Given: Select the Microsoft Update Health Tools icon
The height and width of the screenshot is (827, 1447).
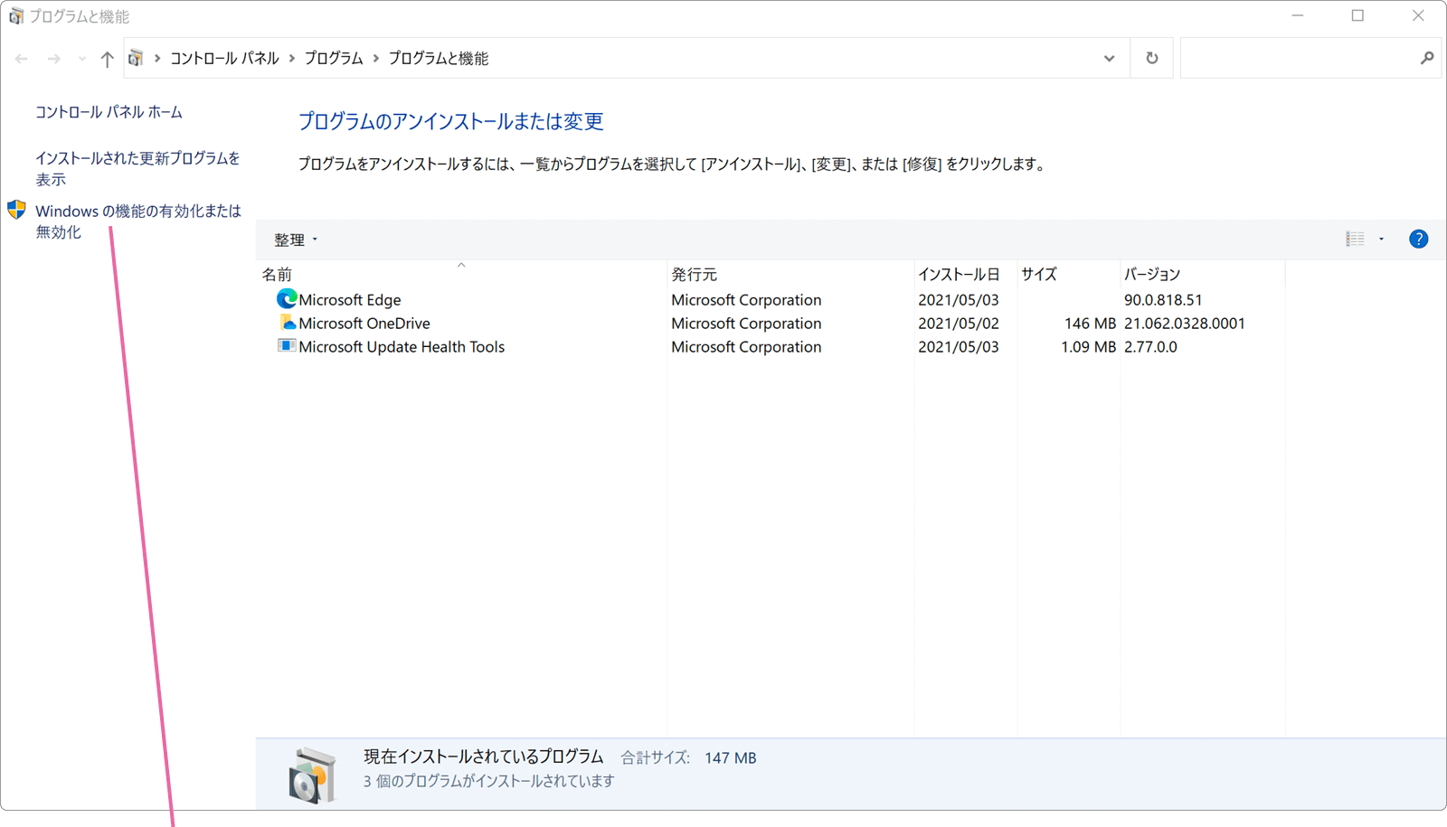Looking at the screenshot, I should [287, 346].
